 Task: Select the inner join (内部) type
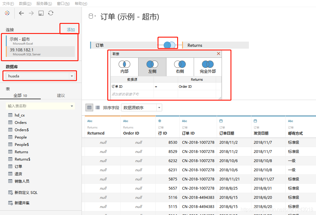click(124, 67)
